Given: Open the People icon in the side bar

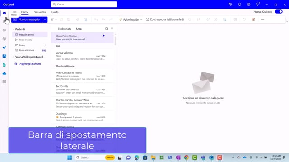Looking at the screenshot, I should click(x=4, y=30).
